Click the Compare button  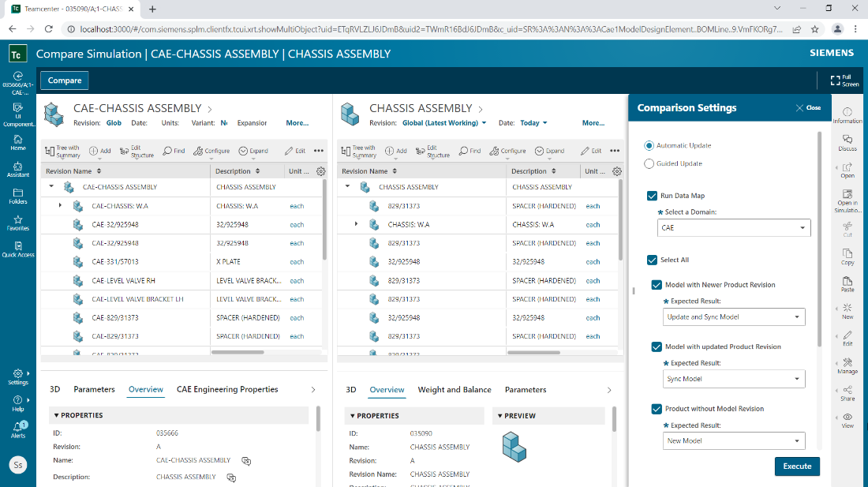(x=63, y=80)
